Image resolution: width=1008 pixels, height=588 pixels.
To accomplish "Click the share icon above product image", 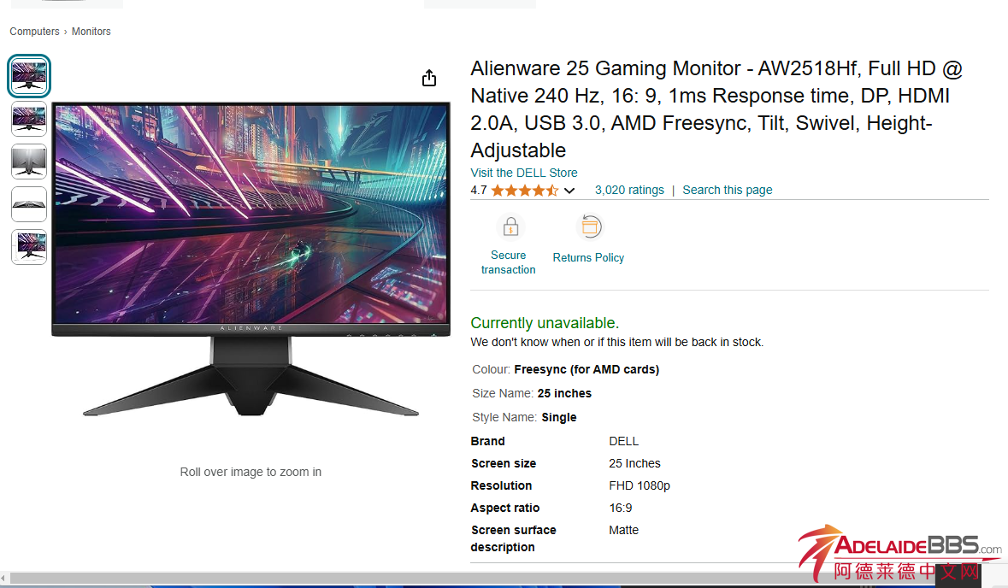I will (429, 78).
